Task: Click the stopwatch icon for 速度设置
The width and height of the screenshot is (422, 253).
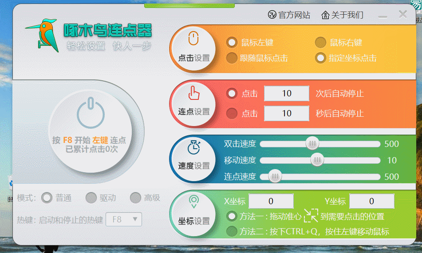Action: coord(193,147)
